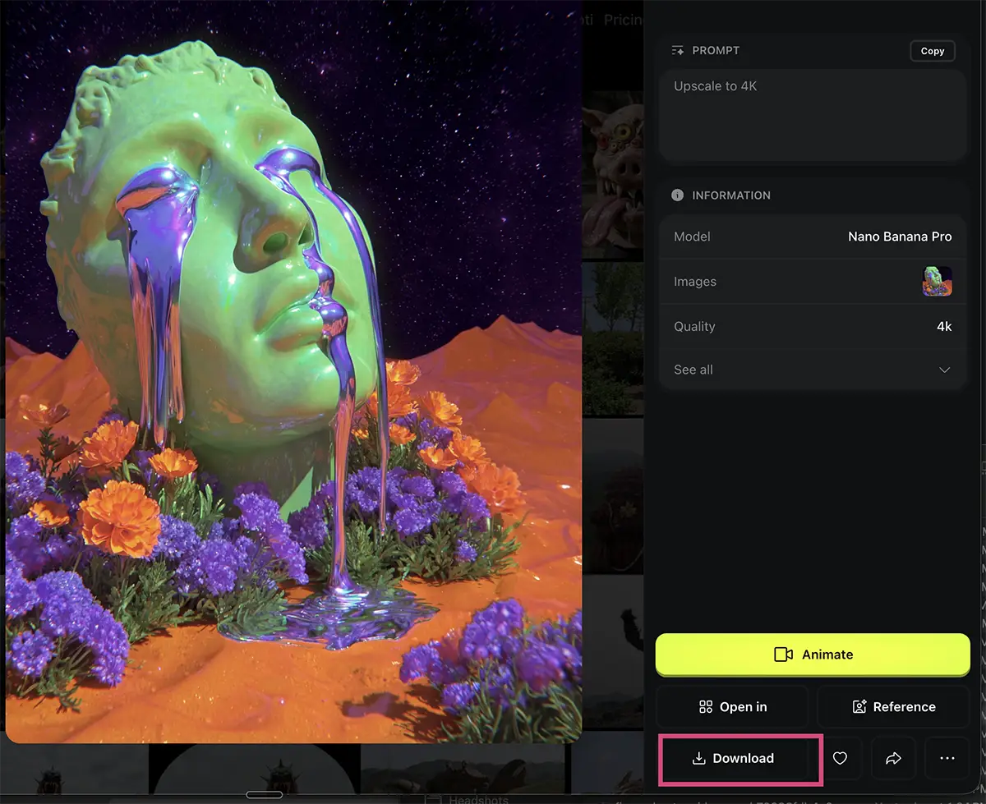Open the three-dot more options menu
This screenshot has height=804, width=986.
947,759
